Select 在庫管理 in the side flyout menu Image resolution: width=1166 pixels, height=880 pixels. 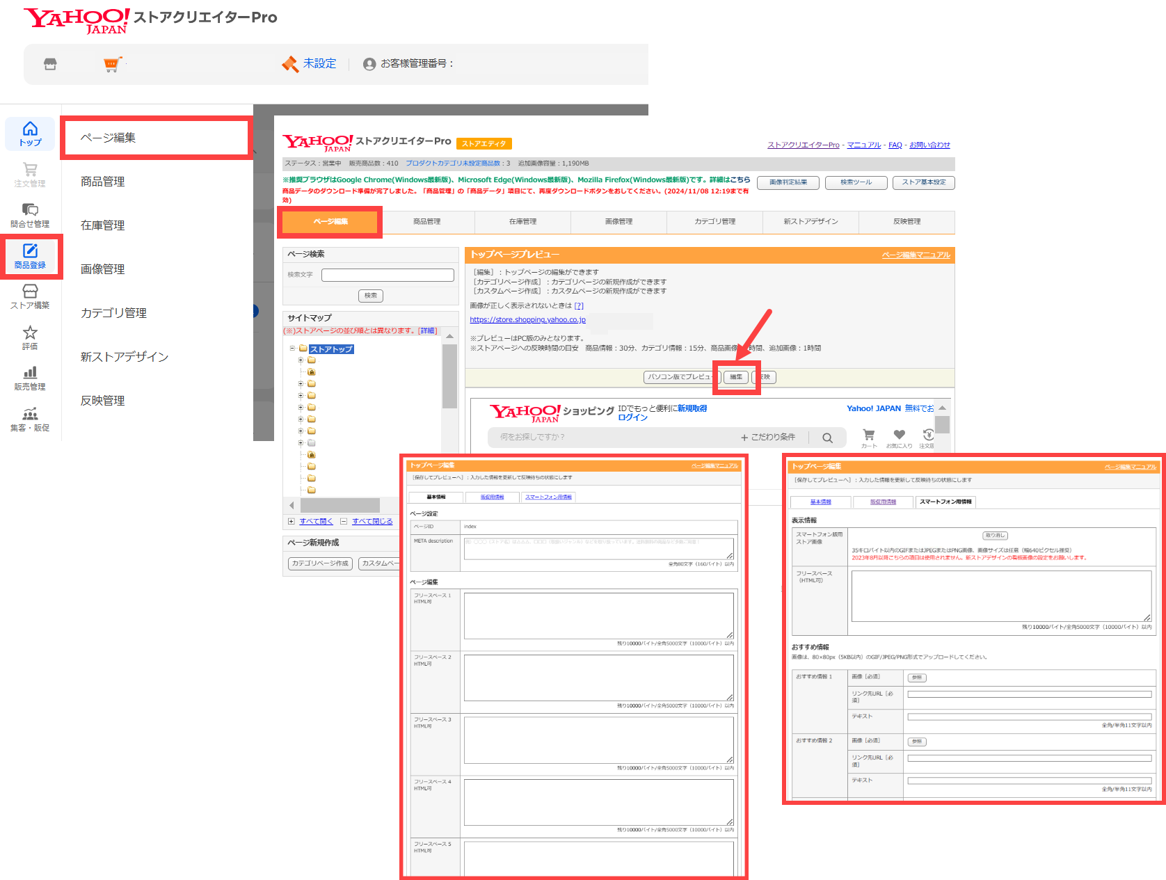[103, 225]
